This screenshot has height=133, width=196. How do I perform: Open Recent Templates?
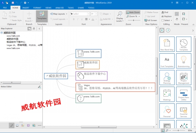tap(184, 44)
